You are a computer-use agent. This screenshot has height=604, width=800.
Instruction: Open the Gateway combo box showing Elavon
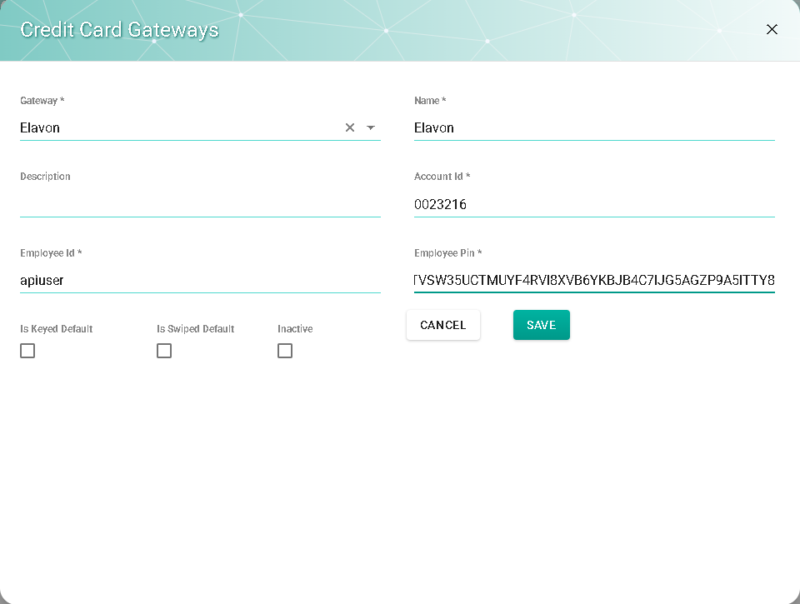point(175,127)
